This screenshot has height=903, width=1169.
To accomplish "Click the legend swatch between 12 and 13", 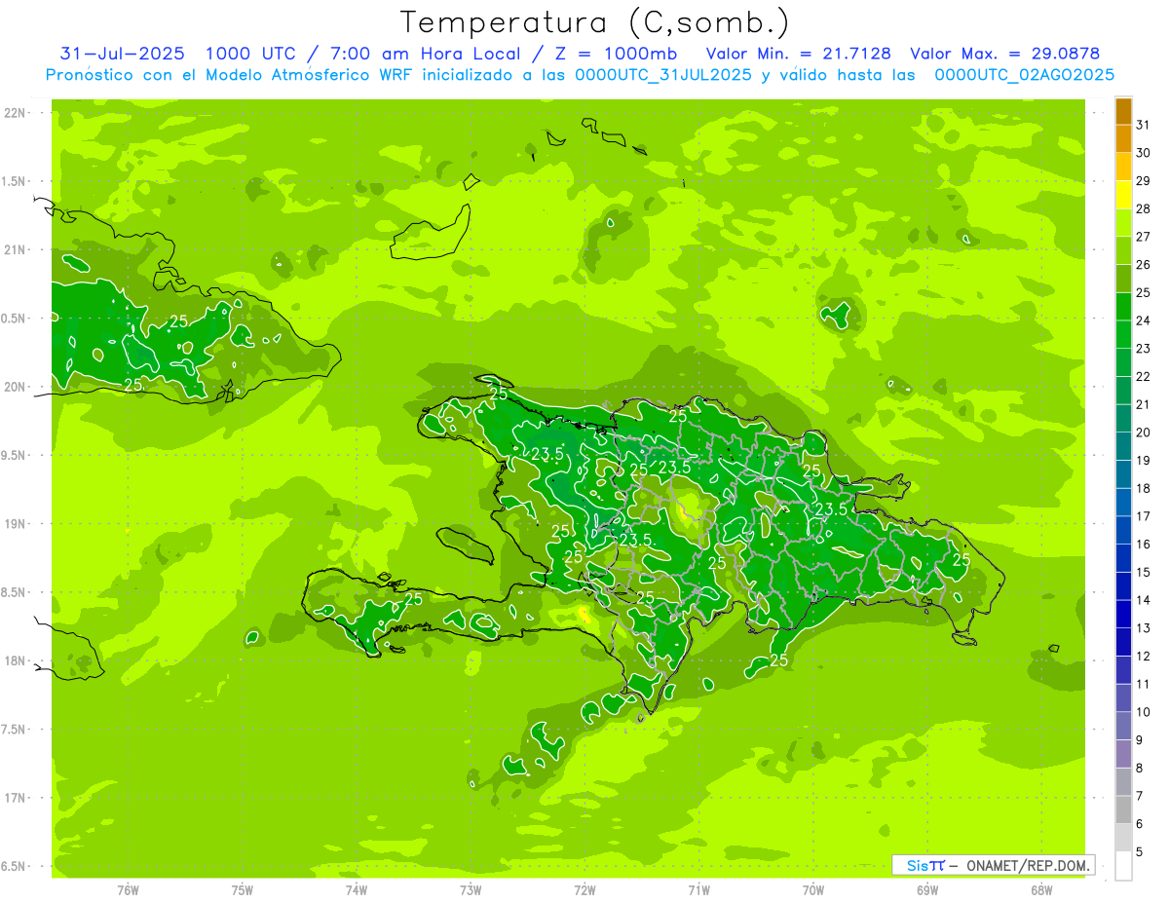I will coord(1123,642).
